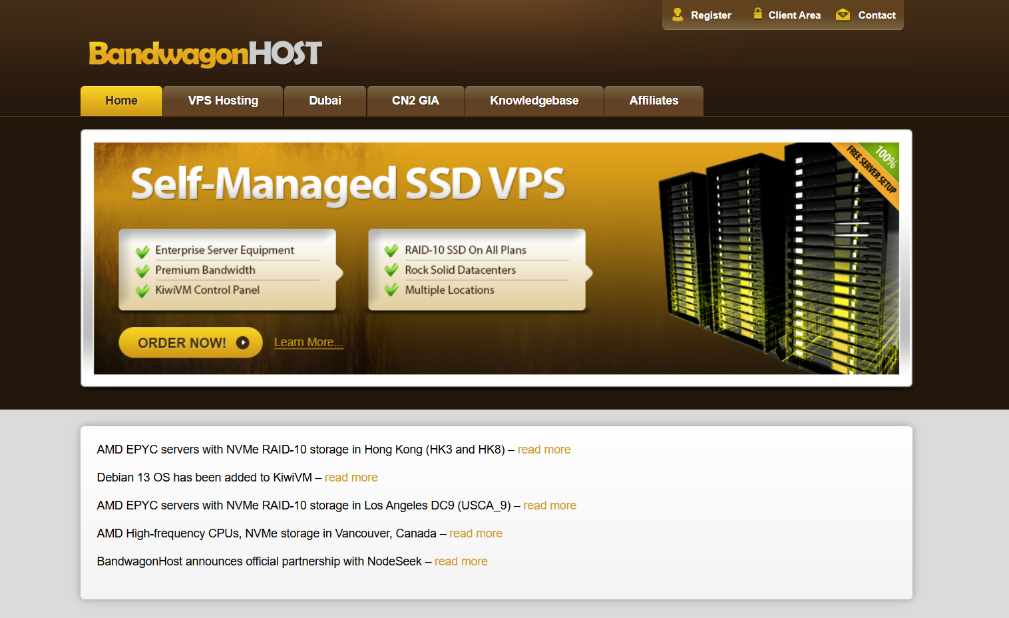This screenshot has height=618, width=1009.
Task: Click the BandwagonHost logo
Action: point(205,54)
